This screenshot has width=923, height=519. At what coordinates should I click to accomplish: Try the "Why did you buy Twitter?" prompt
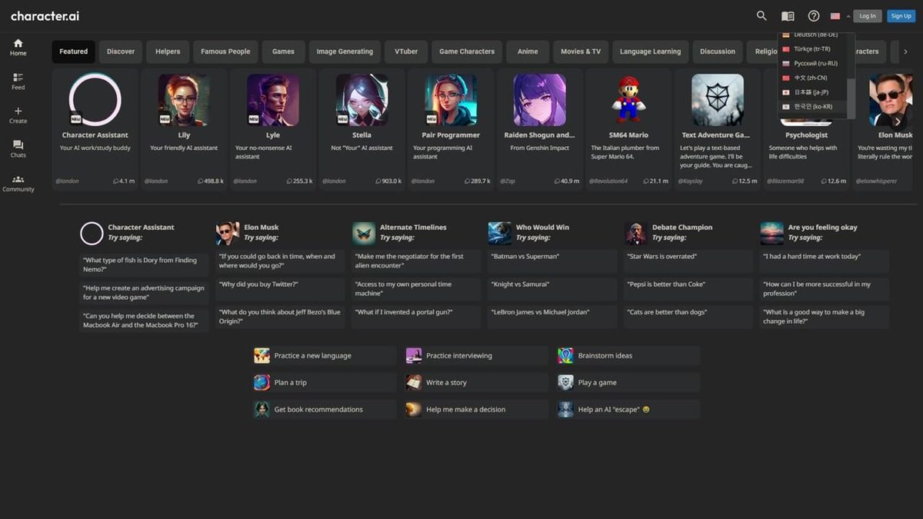(x=281, y=289)
